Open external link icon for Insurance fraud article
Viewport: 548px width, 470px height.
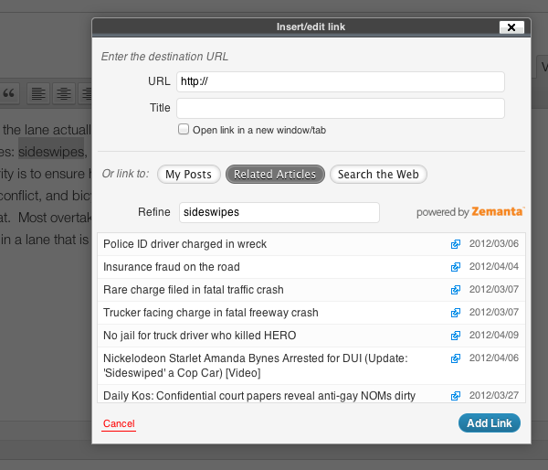point(456,267)
